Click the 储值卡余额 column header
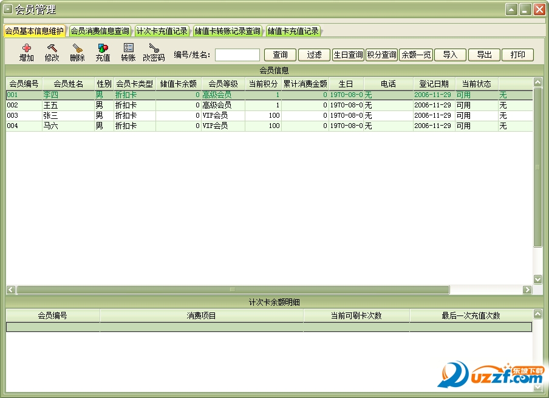549x398 pixels. point(178,84)
